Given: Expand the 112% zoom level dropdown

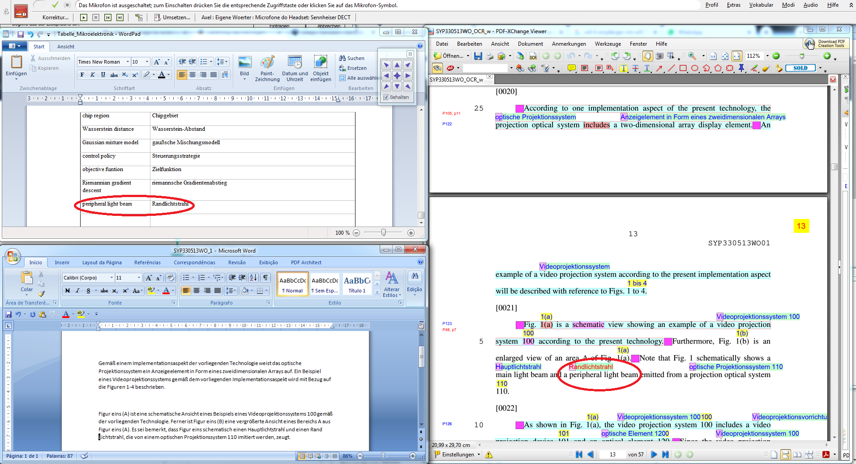Looking at the screenshot, I should pyautogui.click(x=767, y=56).
